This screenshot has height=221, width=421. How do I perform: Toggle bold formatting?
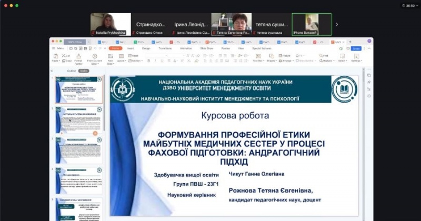pos(148,61)
